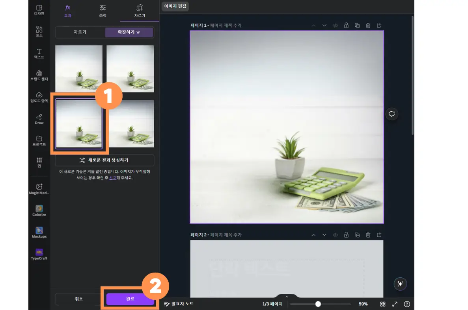This screenshot has height=310, width=468.
Task: Open grid view of pages
Action: tap(382, 304)
